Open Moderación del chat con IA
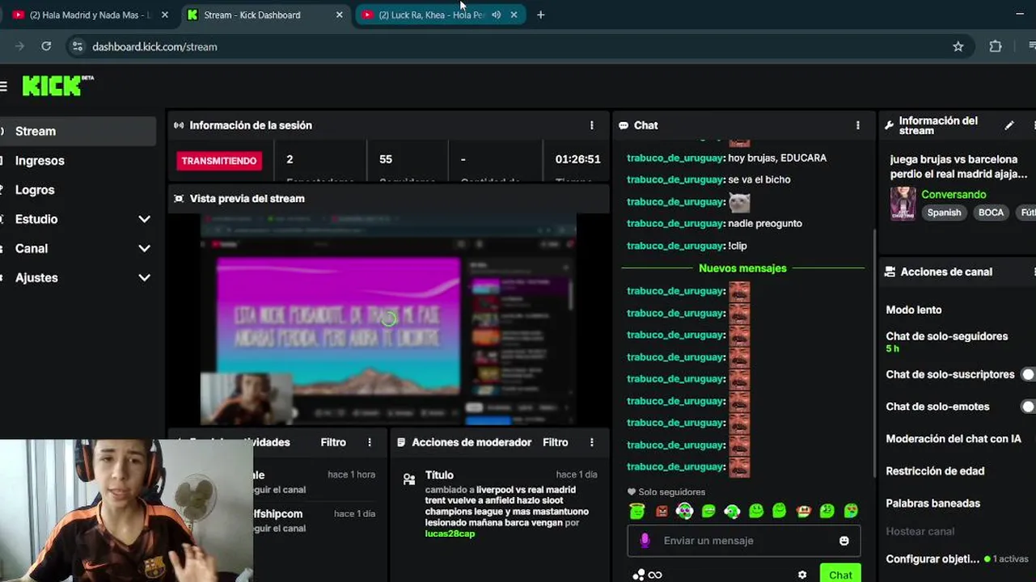The height and width of the screenshot is (582, 1036). click(954, 439)
